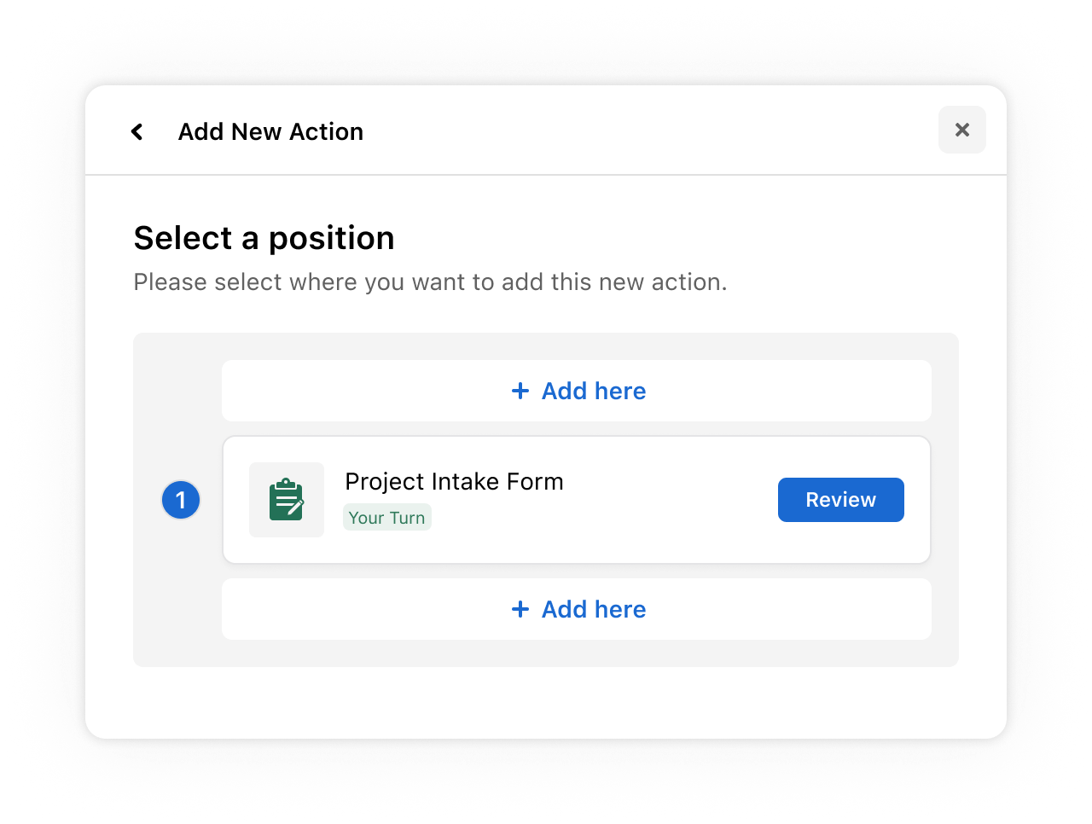Select the Add New Action title bar
The image size is (1092, 824).
click(x=270, y=131)
